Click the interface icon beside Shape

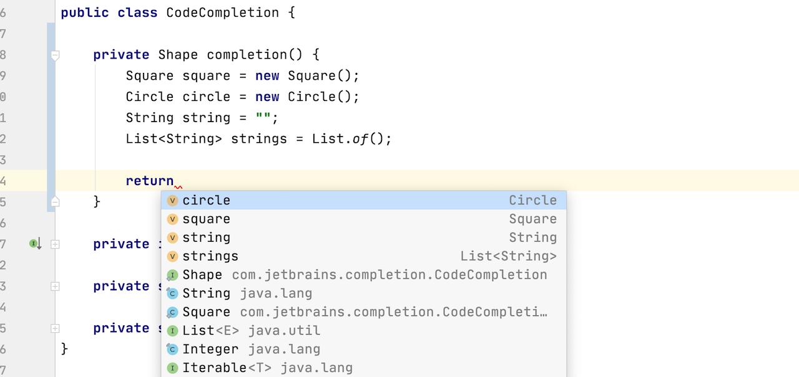[172, 275]
